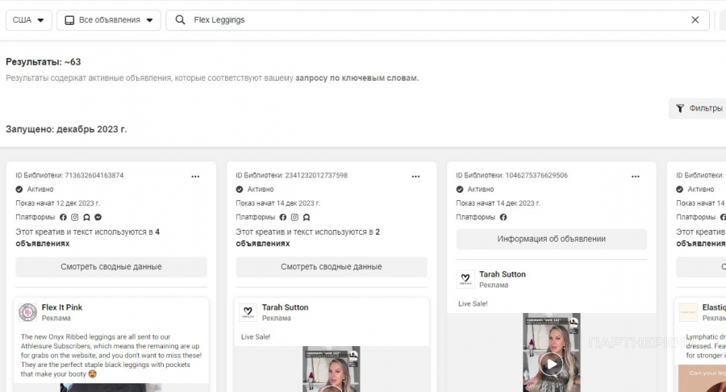Play the video in ad 1046275376629506

click(552, 364)
